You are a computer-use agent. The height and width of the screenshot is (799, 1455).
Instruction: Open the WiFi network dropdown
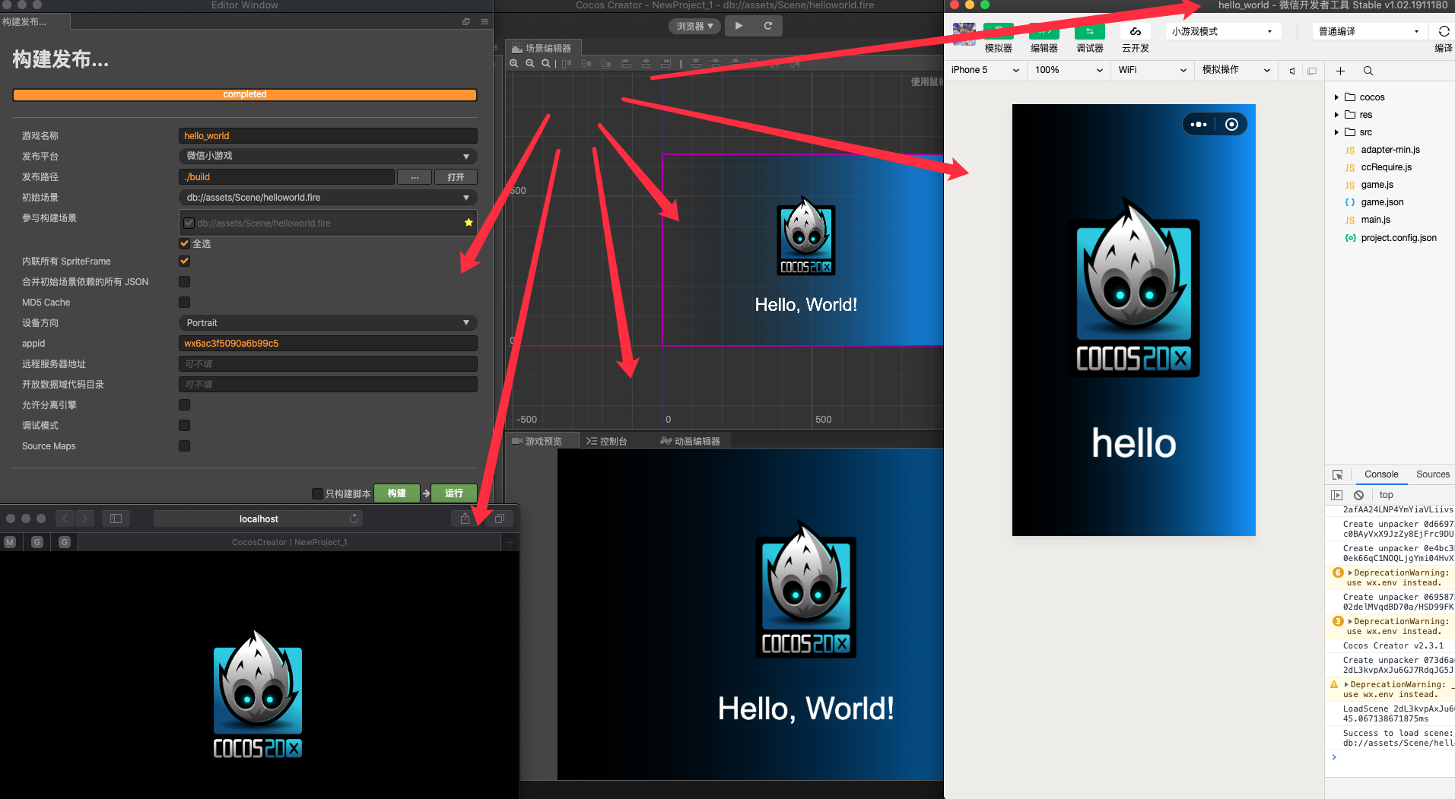coord(1152,70)
